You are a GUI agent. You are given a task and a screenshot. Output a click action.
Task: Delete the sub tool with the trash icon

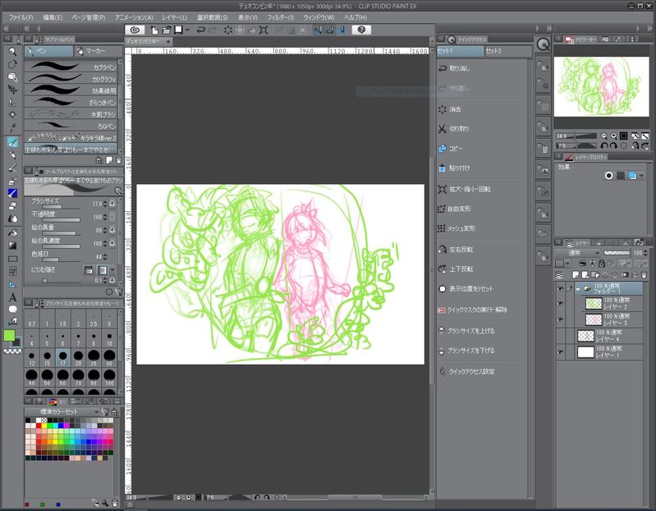(118, 160)
